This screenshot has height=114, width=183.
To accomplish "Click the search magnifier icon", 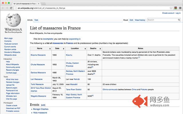I will [179, 20].
